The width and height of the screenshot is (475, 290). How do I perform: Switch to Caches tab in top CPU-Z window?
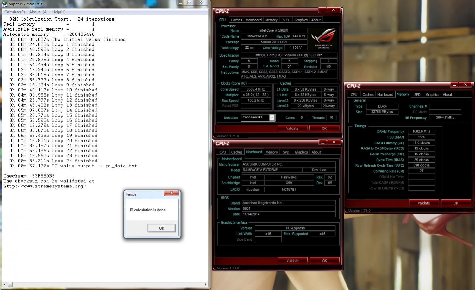point(236,20)
